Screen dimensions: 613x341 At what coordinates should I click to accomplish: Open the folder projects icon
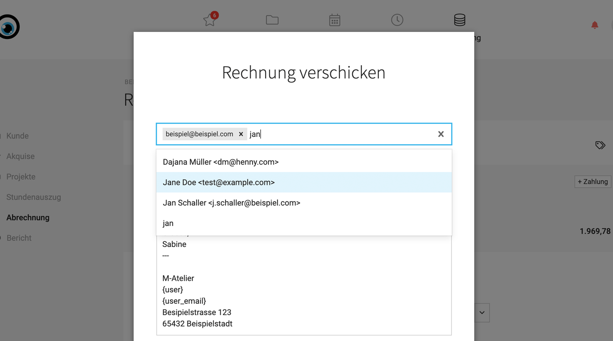(272, 20)
